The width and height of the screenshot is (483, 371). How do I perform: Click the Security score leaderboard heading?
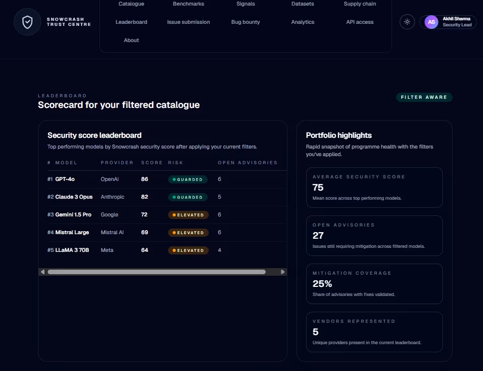tap(94, 135)
